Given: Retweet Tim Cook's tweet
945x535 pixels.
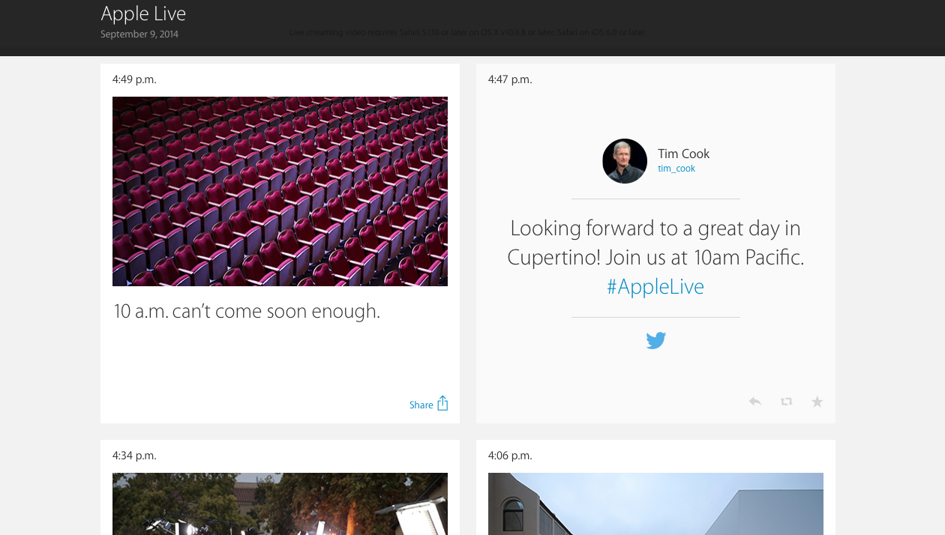Looking at the screenshot, I should click(786, 402).
